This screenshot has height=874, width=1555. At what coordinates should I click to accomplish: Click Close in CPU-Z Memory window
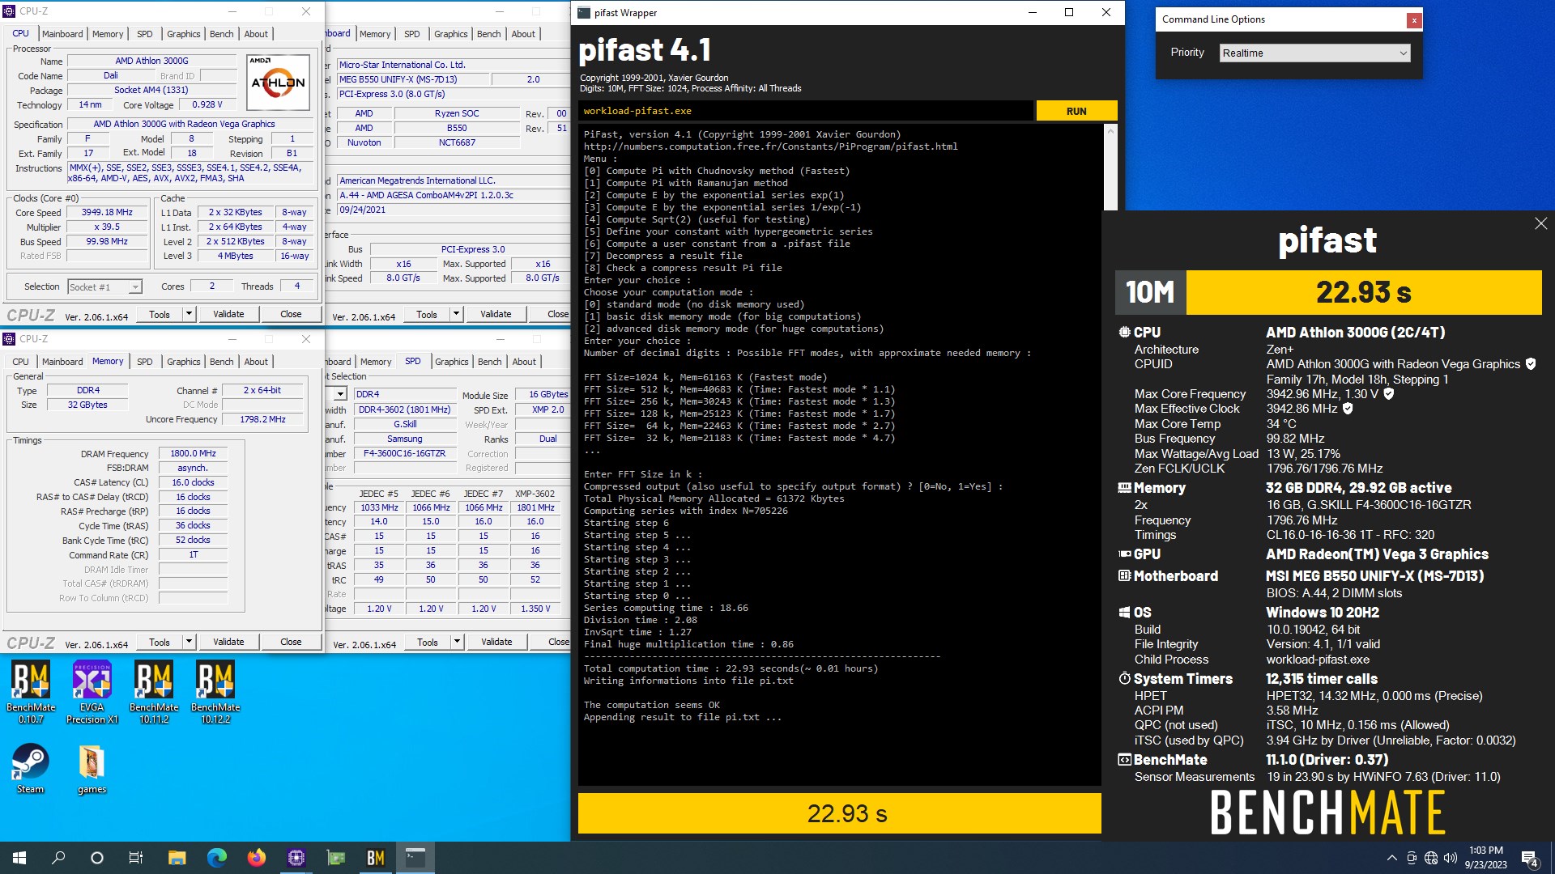[291, 642]
